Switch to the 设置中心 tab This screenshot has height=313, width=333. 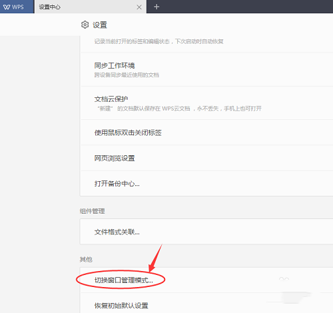91,7
